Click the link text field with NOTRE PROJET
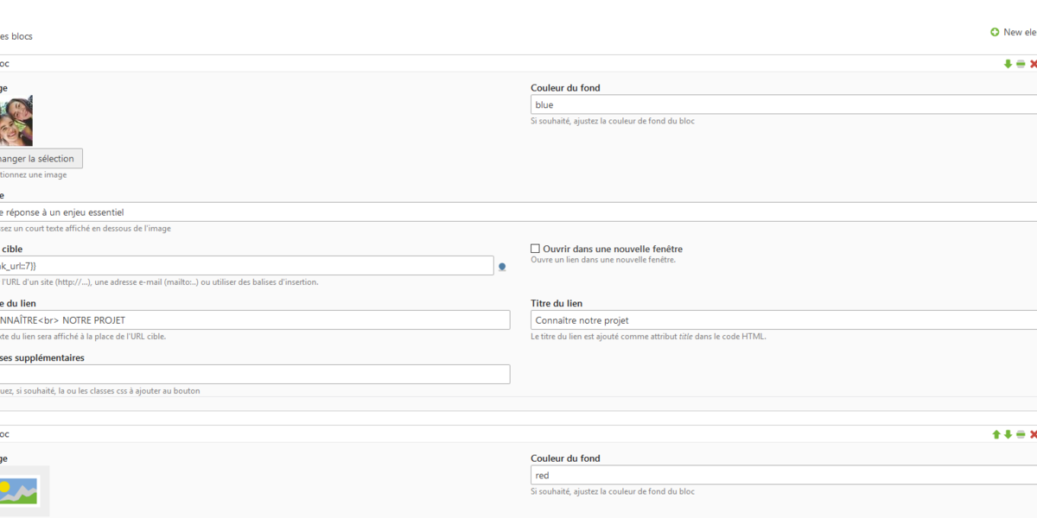 click(x=255, y=320)
